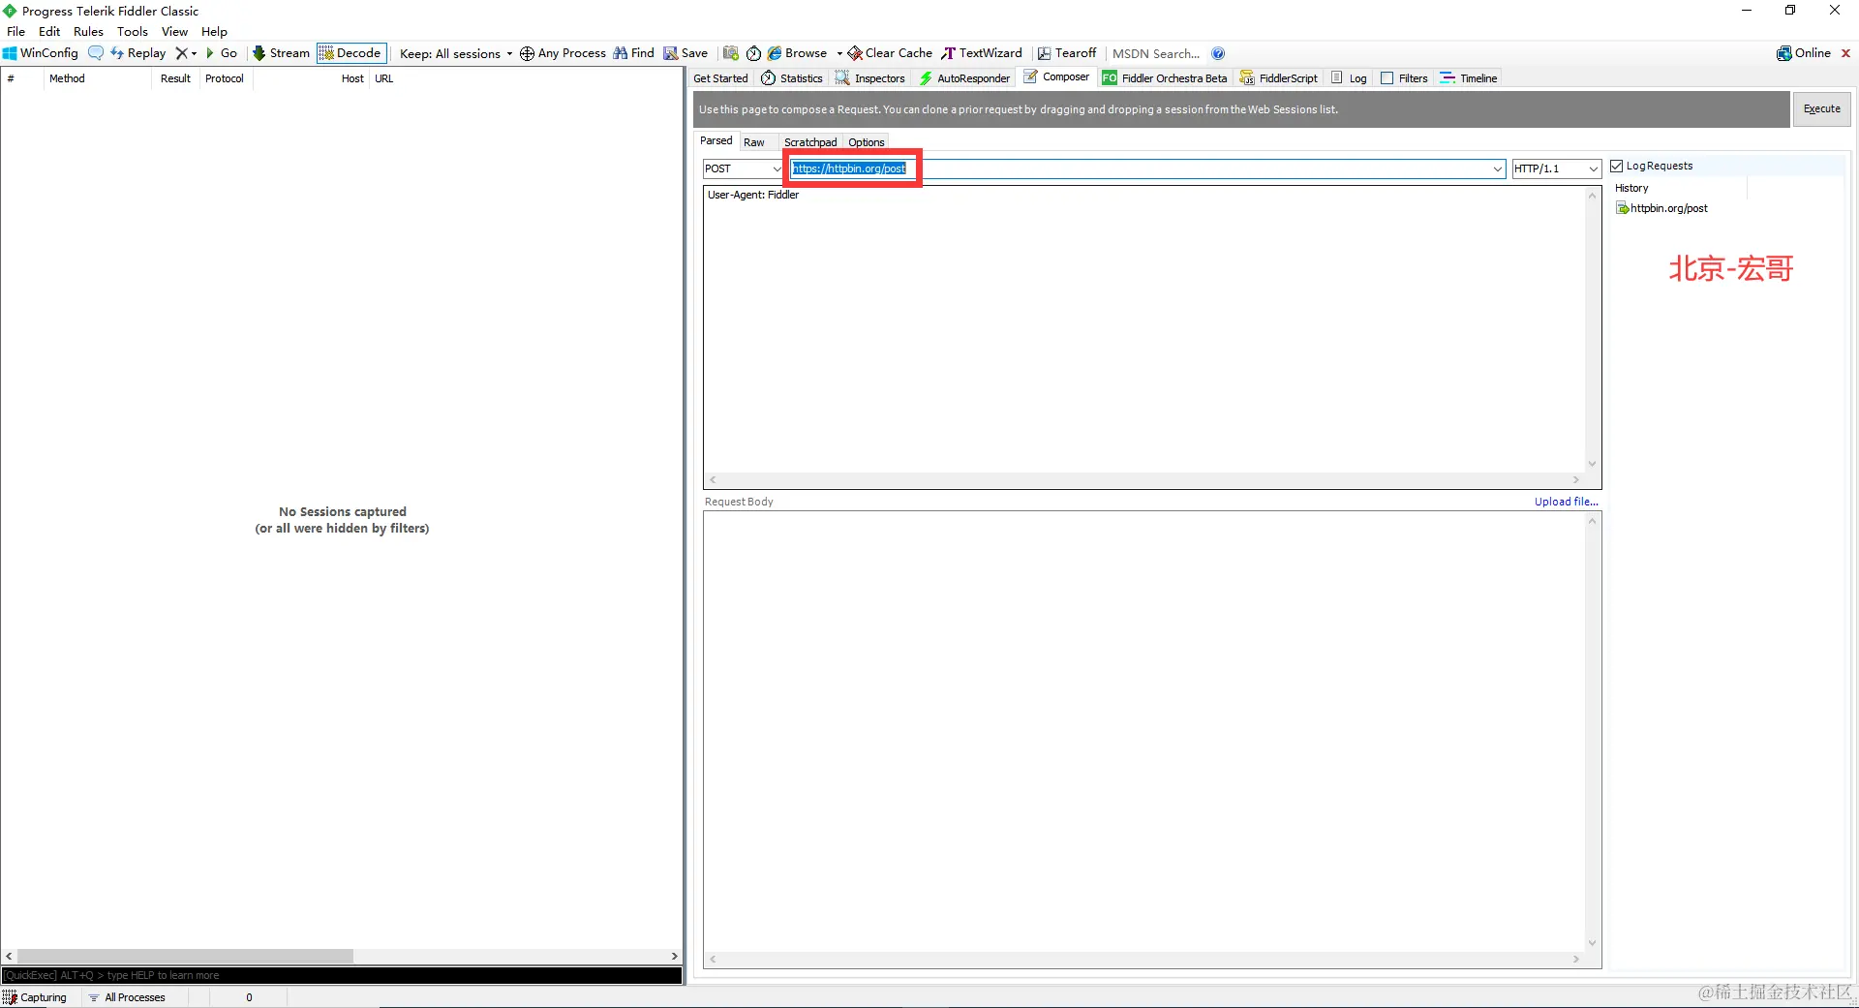This screenshot has width=1859, height=1008.
Task: Open the Rules menu
Action: (x=88, y=31)
